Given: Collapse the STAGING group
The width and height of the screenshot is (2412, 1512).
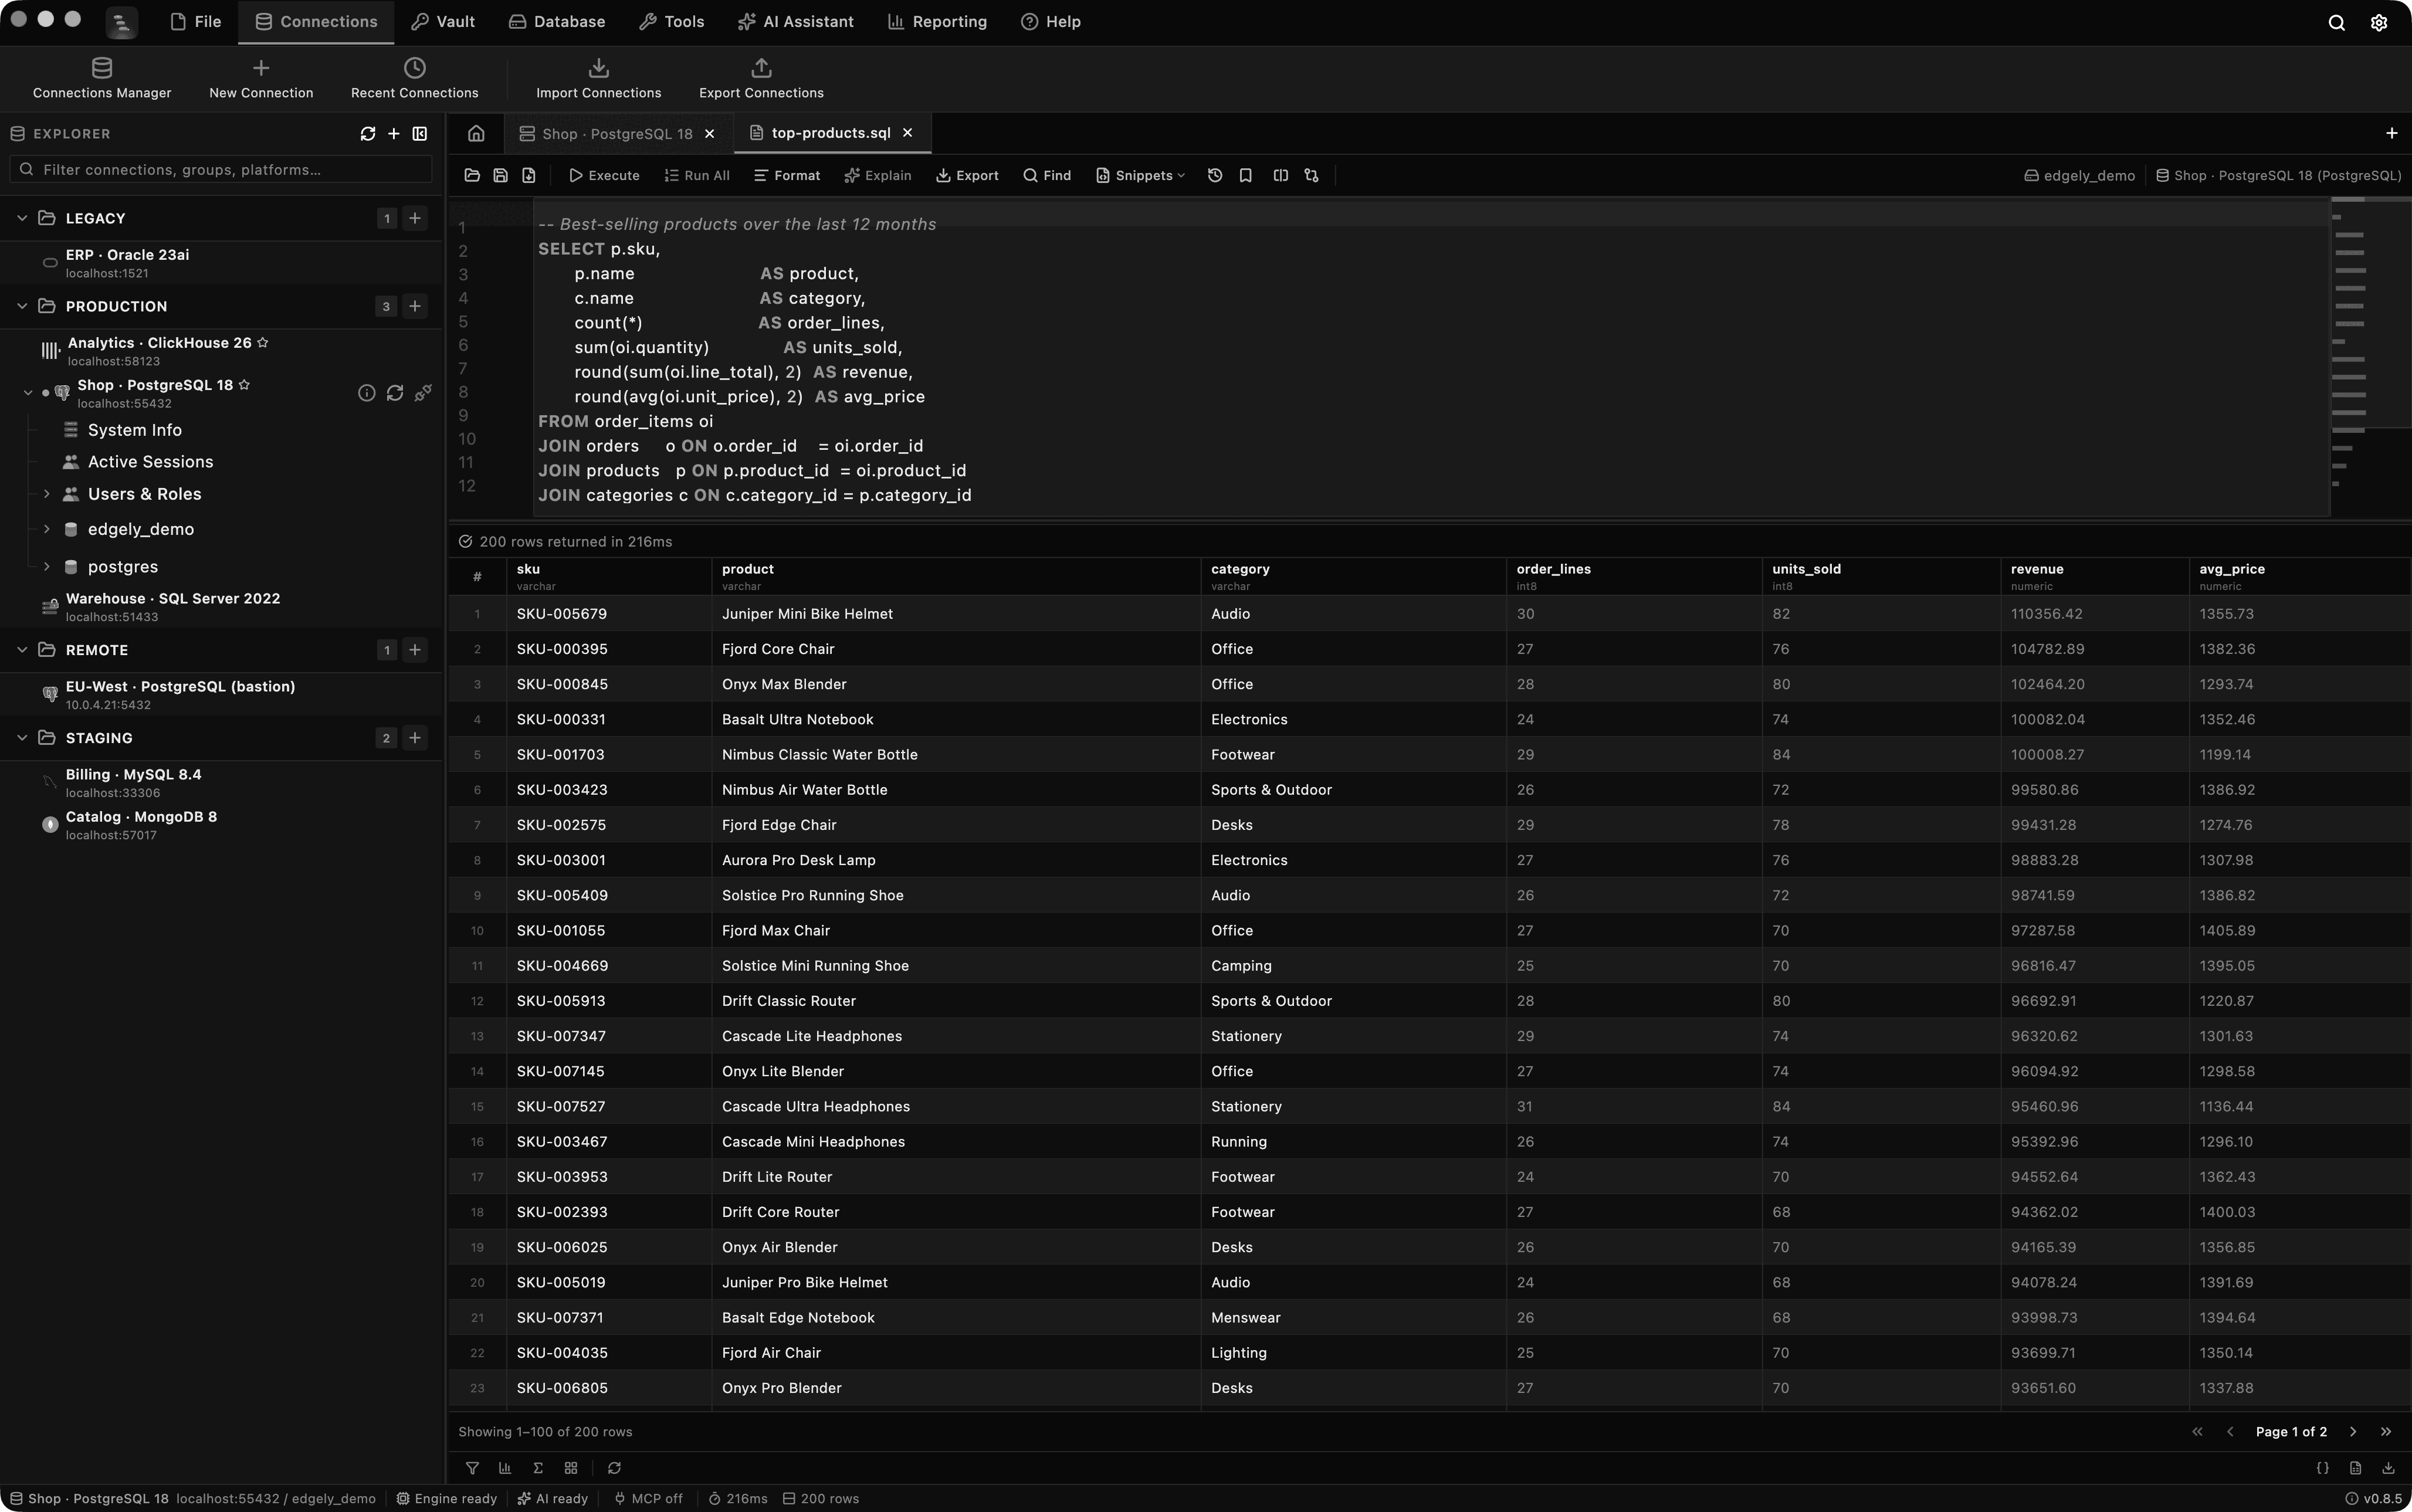Looking at the screenshot, I should point(22,739).
